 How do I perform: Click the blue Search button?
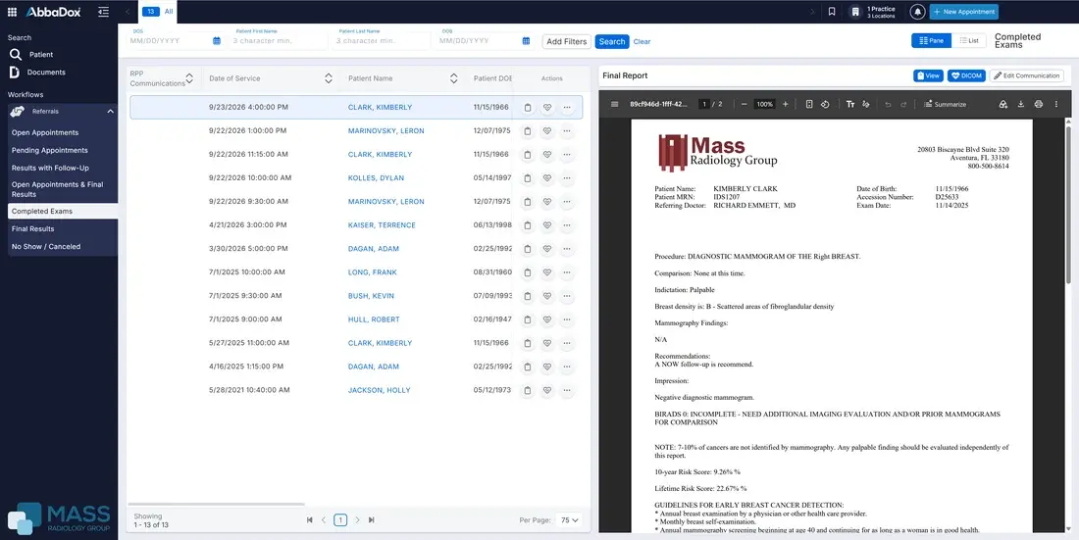coord(612,41)
